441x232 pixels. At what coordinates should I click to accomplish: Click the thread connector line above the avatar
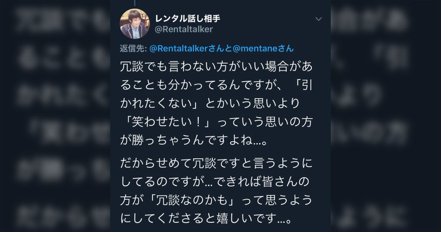(135, 3)
